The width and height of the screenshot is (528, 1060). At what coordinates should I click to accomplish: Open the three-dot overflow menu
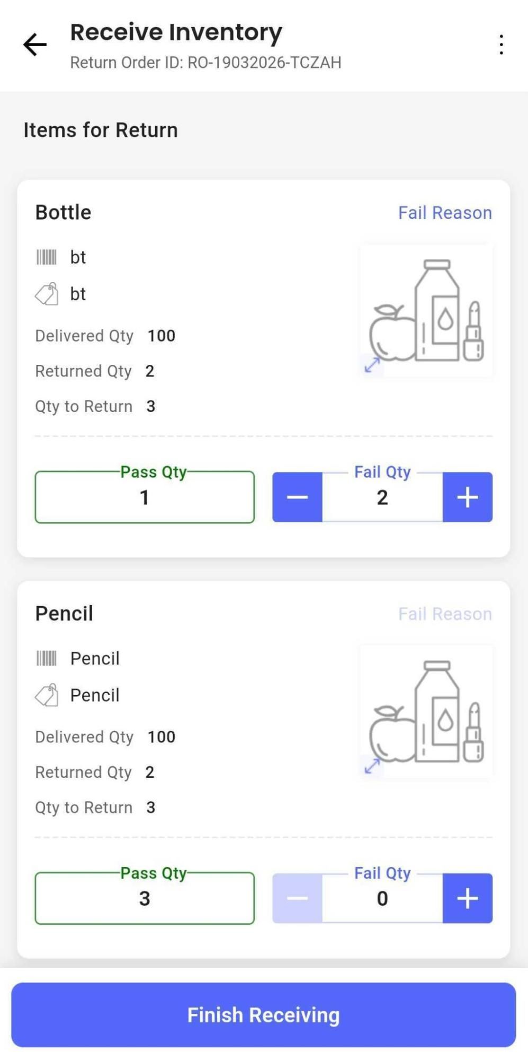(x=500, y=45)
